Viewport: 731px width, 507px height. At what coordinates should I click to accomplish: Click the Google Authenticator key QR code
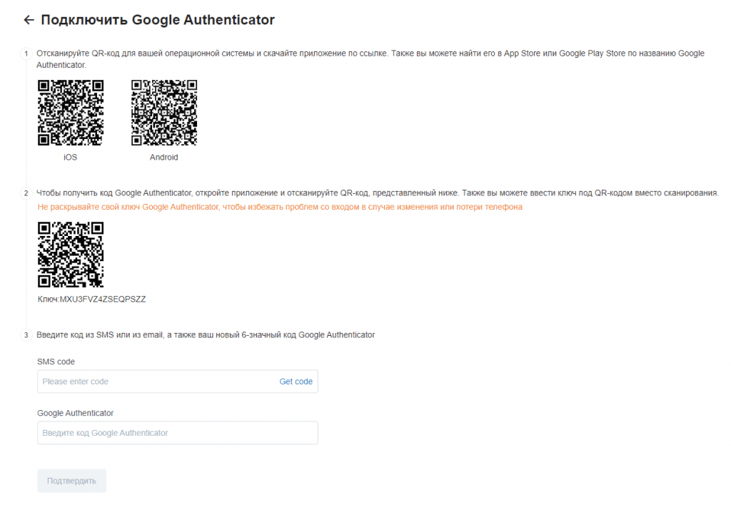(71, 254)
